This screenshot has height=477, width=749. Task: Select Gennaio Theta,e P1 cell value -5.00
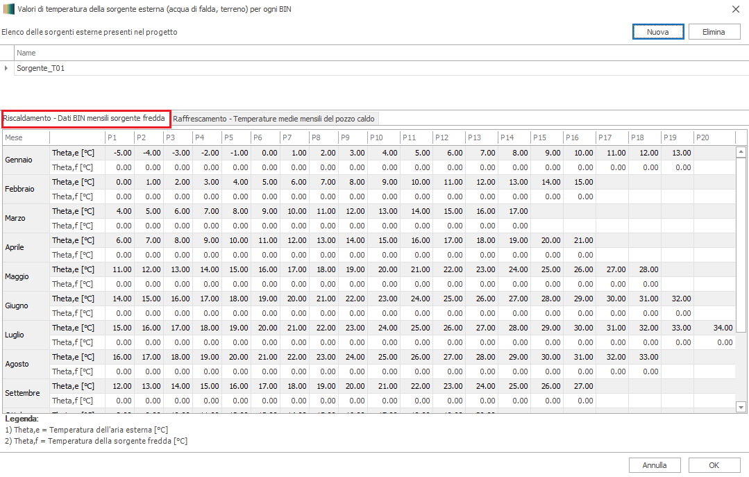(x=122, y=153)
